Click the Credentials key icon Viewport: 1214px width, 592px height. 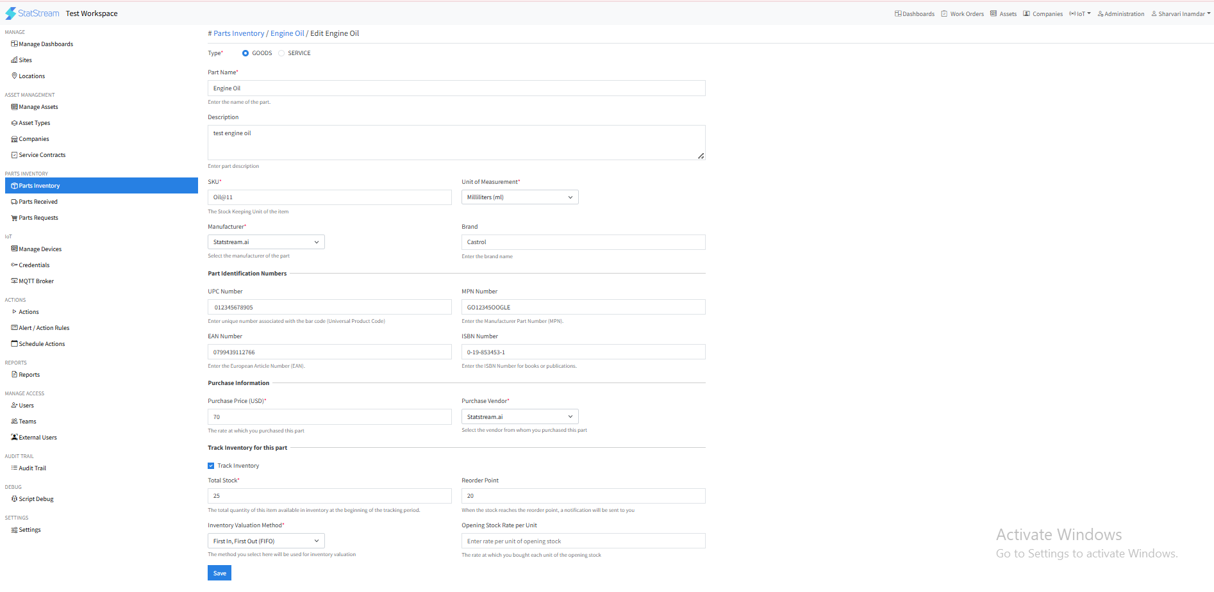point(14,265)
